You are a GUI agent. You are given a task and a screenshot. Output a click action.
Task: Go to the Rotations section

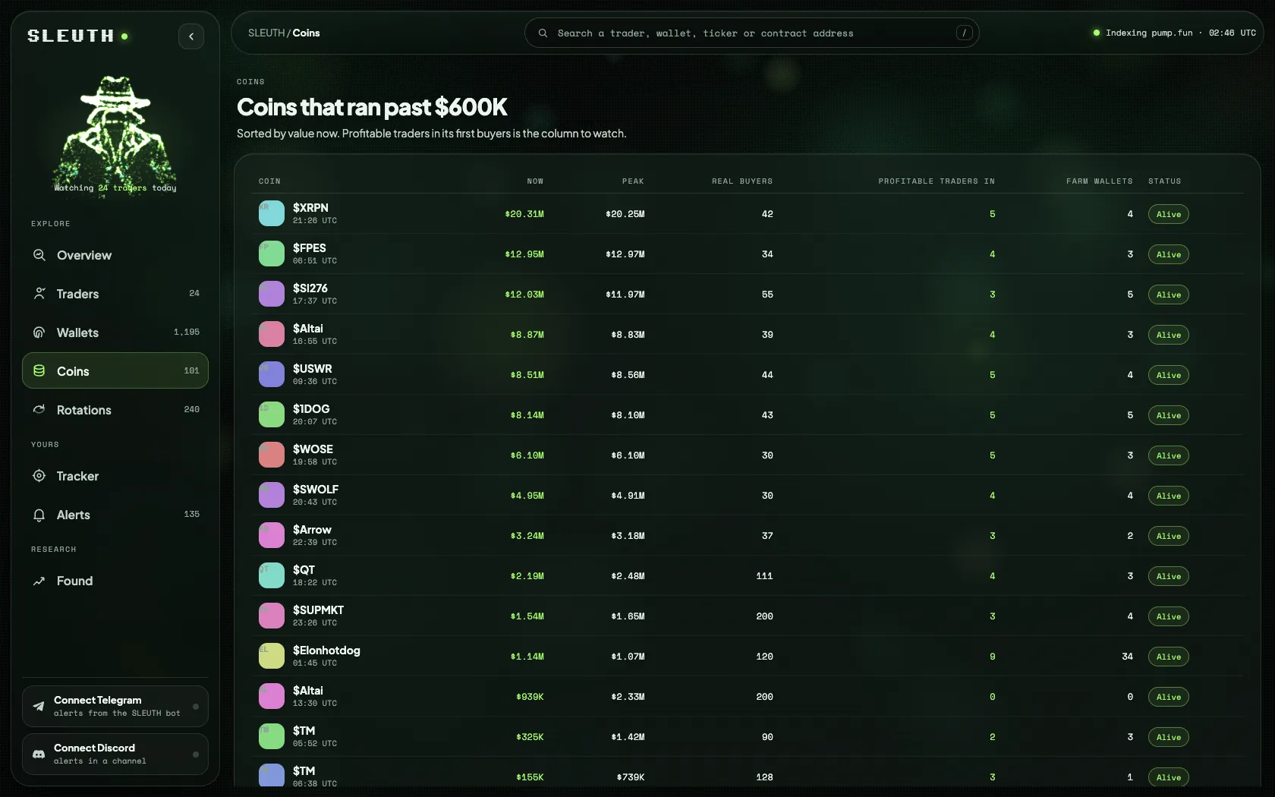115,410
